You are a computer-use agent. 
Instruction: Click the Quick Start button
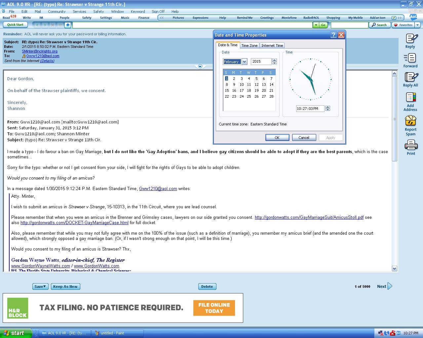tap(16, 25)
